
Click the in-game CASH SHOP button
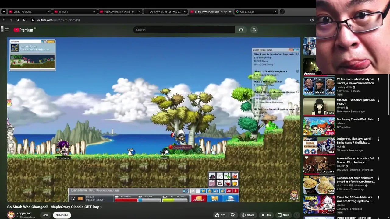199,199
